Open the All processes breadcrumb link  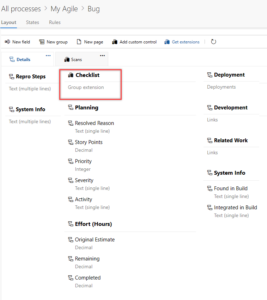[21, 8]
